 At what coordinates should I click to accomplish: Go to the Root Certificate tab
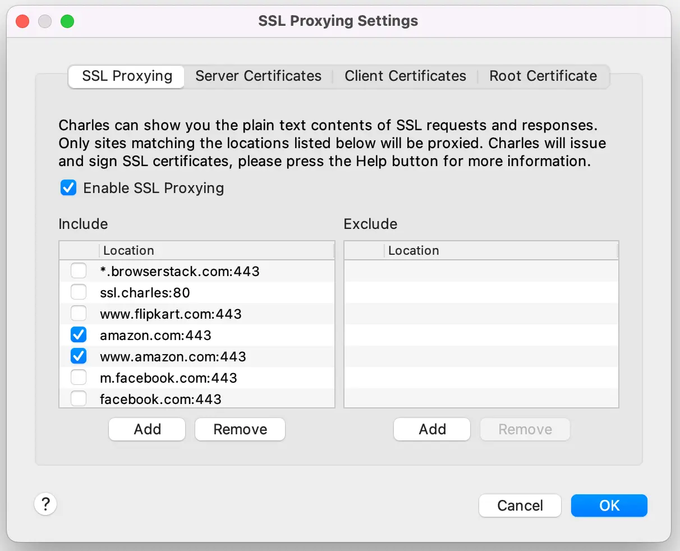(x=543, y=76)
